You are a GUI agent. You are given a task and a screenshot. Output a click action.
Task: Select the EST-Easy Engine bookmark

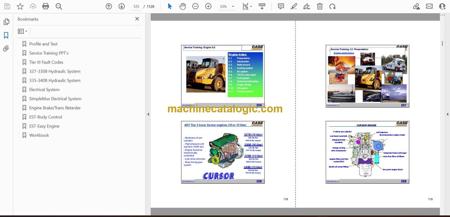(44, 126)
